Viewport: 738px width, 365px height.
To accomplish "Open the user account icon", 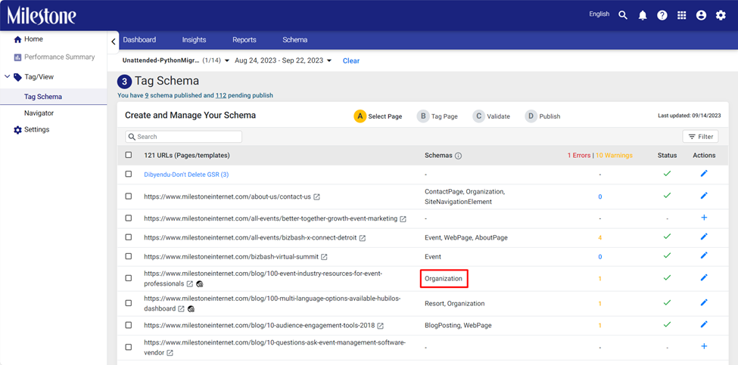I will pos(701,16).
